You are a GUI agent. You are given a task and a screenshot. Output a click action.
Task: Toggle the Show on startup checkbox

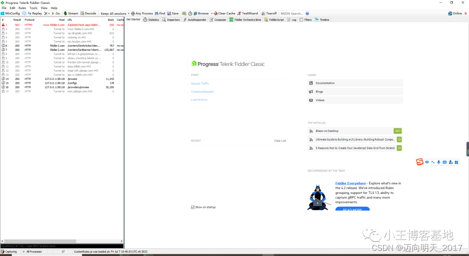coord(193,207)
